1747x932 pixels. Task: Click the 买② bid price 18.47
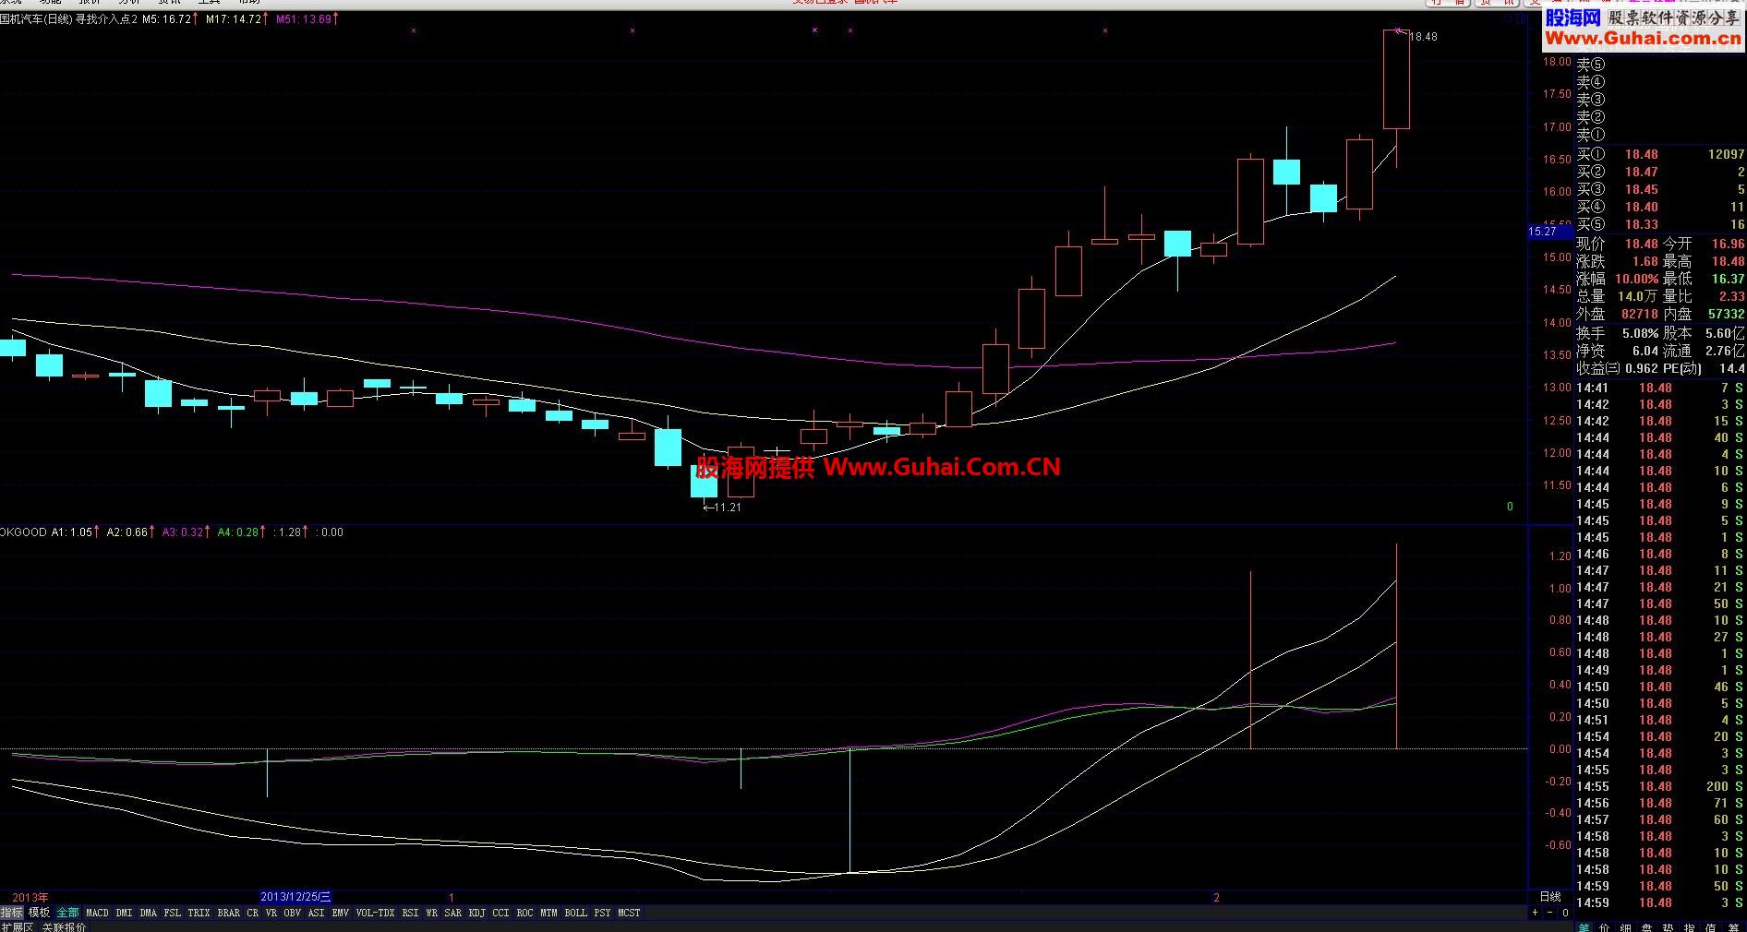1642,172
